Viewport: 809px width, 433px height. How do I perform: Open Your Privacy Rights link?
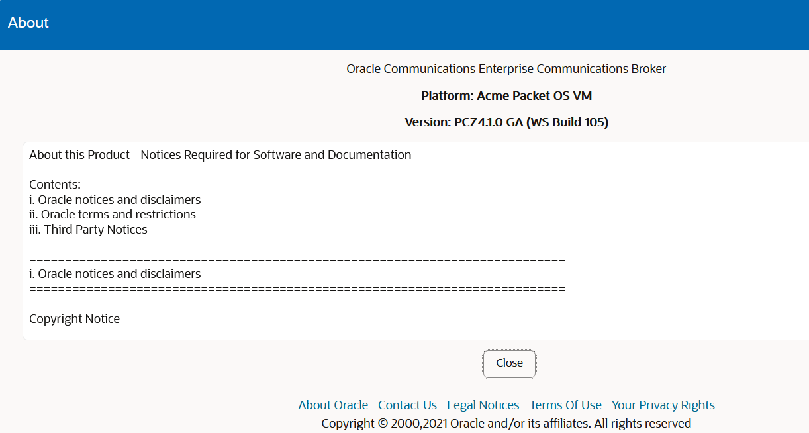pyautogui.click(x=663, y=405)
